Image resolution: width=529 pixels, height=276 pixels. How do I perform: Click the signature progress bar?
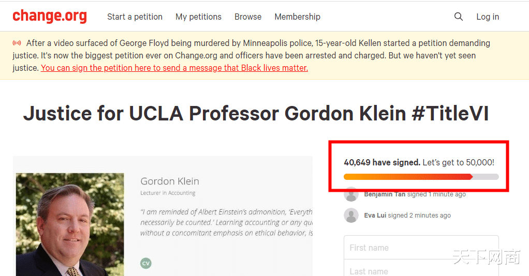pyautogui.click(x=421, y=177)
